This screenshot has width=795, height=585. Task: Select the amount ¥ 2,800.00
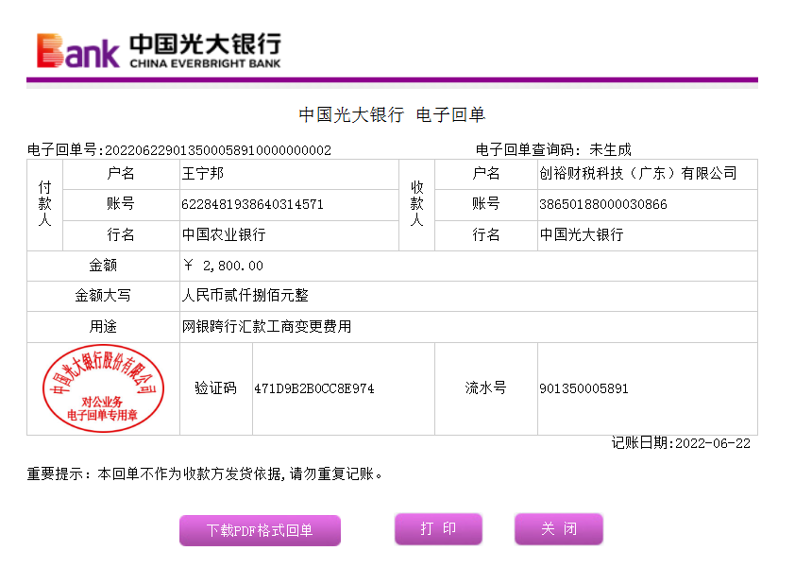223,266
